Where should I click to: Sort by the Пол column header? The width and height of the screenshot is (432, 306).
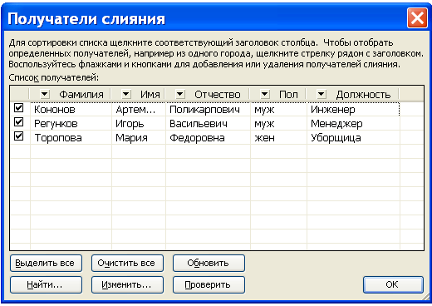coord(288,95)
